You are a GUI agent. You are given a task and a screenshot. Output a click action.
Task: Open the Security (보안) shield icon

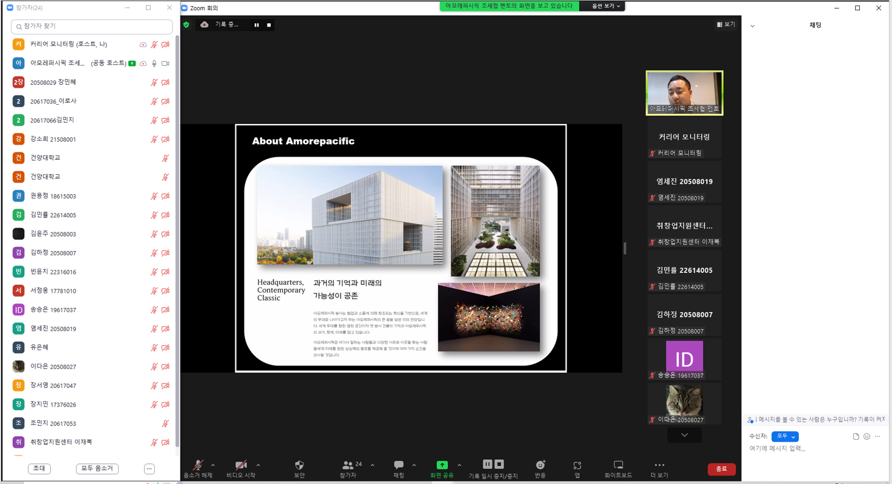299,465
